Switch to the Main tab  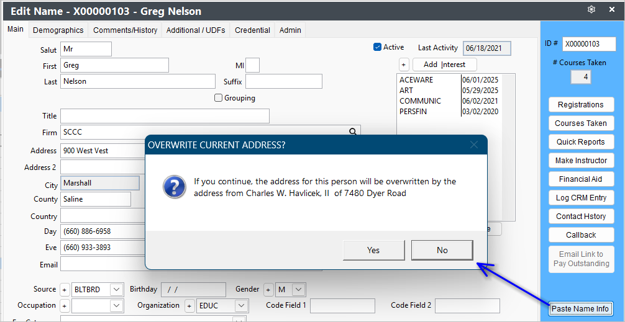(x=16, y=29)
